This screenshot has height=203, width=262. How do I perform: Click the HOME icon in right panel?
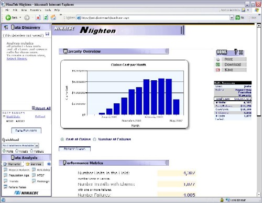pos(222,52)
